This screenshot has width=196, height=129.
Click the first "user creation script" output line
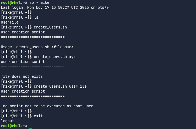[x=23, y=32]
